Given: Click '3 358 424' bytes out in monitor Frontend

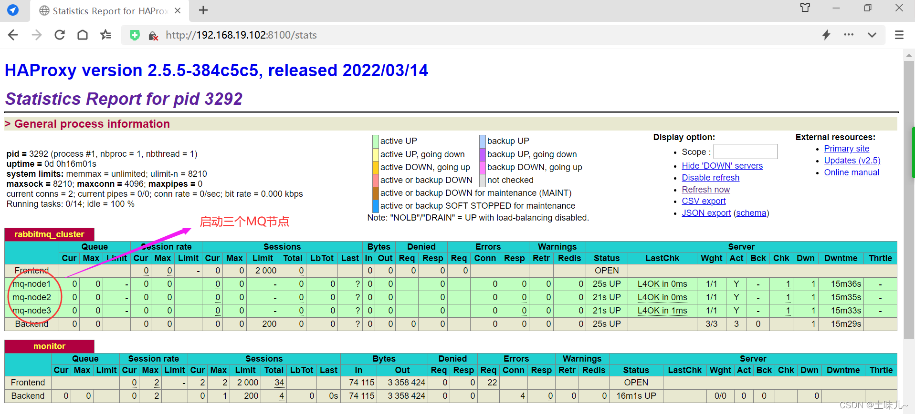Looking at the screenshot, I should (x=406, y=383).
